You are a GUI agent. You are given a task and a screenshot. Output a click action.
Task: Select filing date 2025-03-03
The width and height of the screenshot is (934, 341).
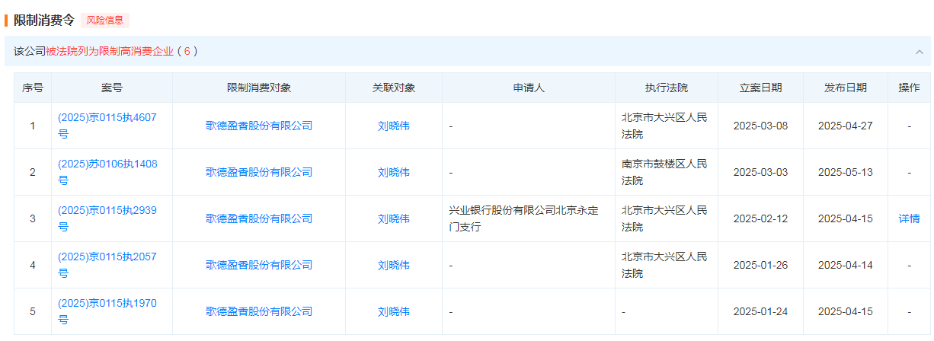pyautogui.click(x=760, y=172)
